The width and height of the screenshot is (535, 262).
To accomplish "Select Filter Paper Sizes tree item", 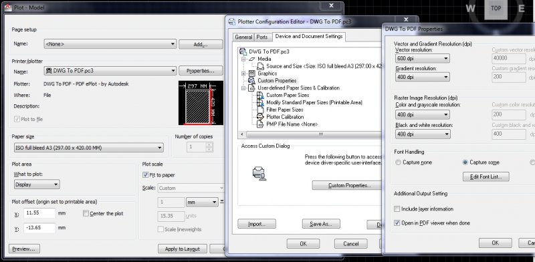I will pos(285,110).
